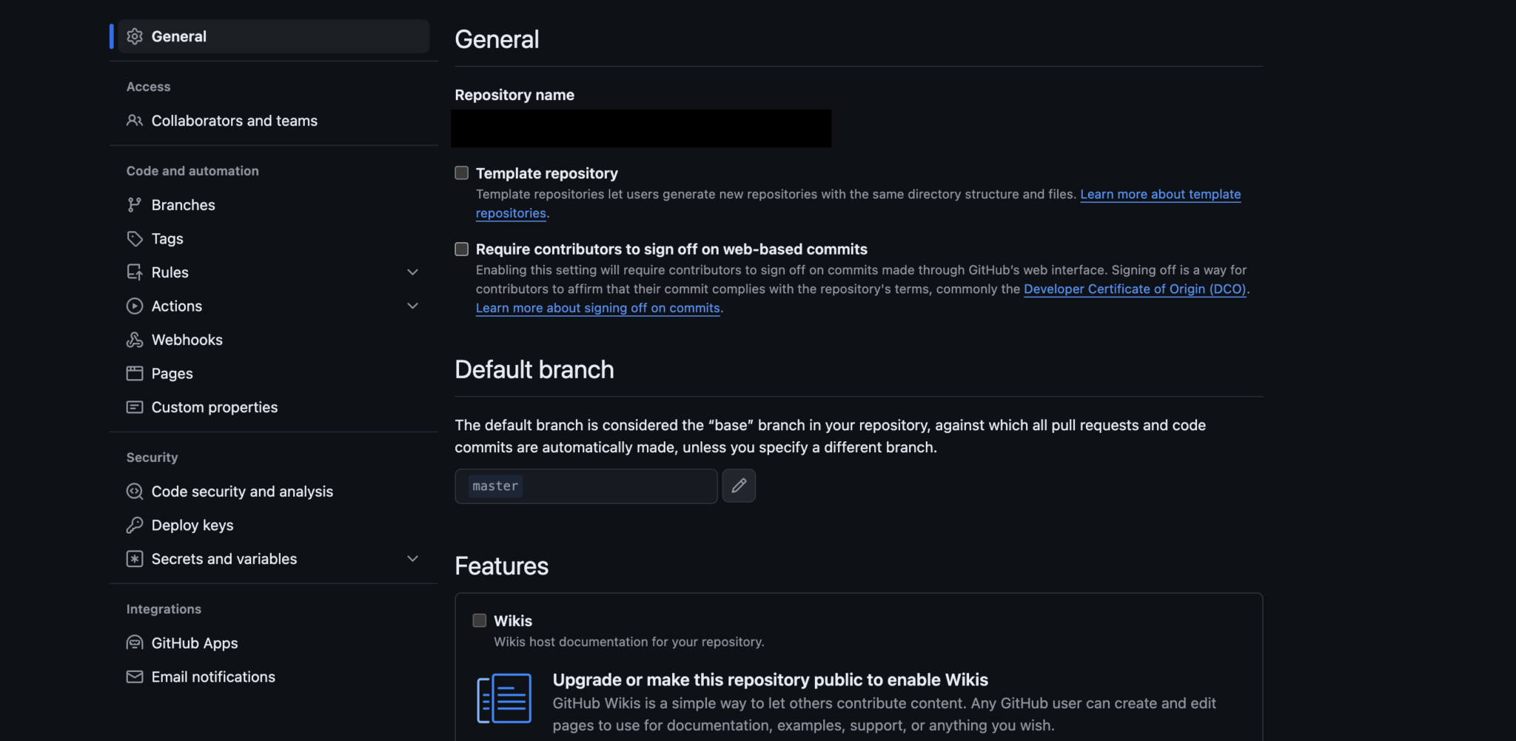
Task: Expand Secrets and variables
Action: click(412, 559)
